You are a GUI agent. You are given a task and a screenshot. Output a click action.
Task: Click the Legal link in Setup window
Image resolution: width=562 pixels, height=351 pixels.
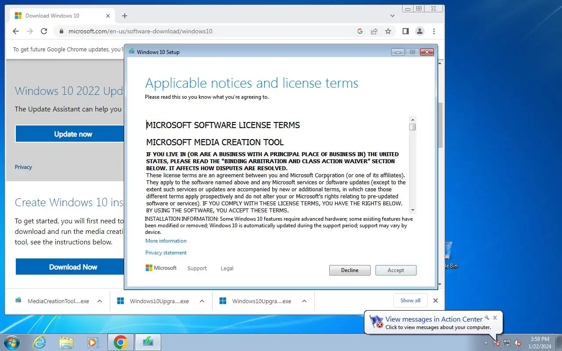pyautogui.click(x=227, y=269)
